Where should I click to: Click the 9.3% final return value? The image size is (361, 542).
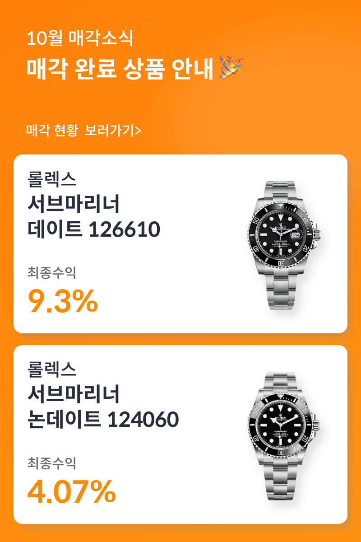tap(63, 301)
